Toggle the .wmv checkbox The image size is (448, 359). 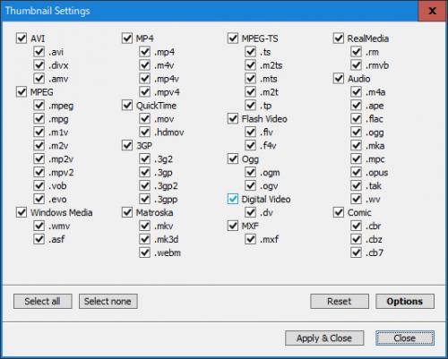39,226
